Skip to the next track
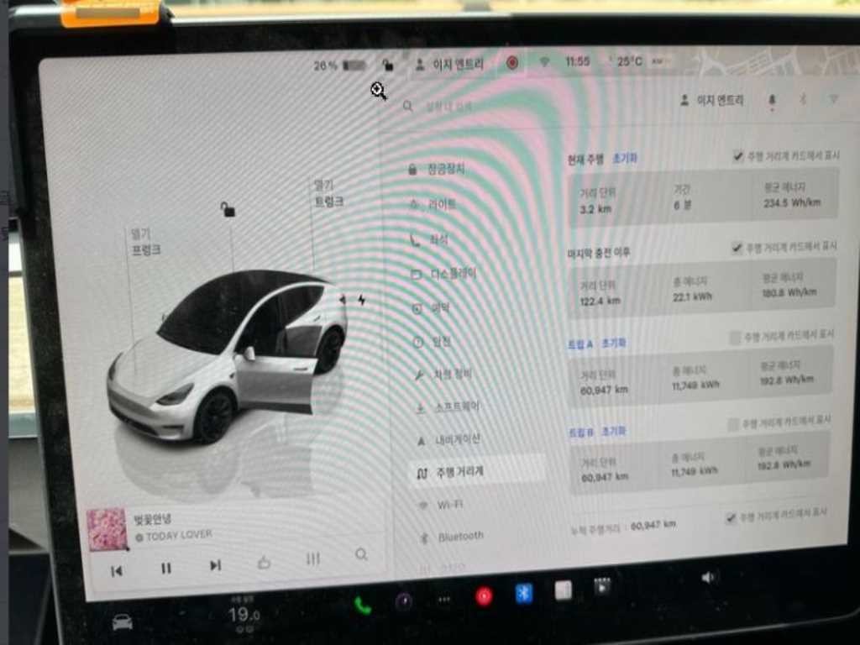The image size is (860, 645). [x=216, y=565]
